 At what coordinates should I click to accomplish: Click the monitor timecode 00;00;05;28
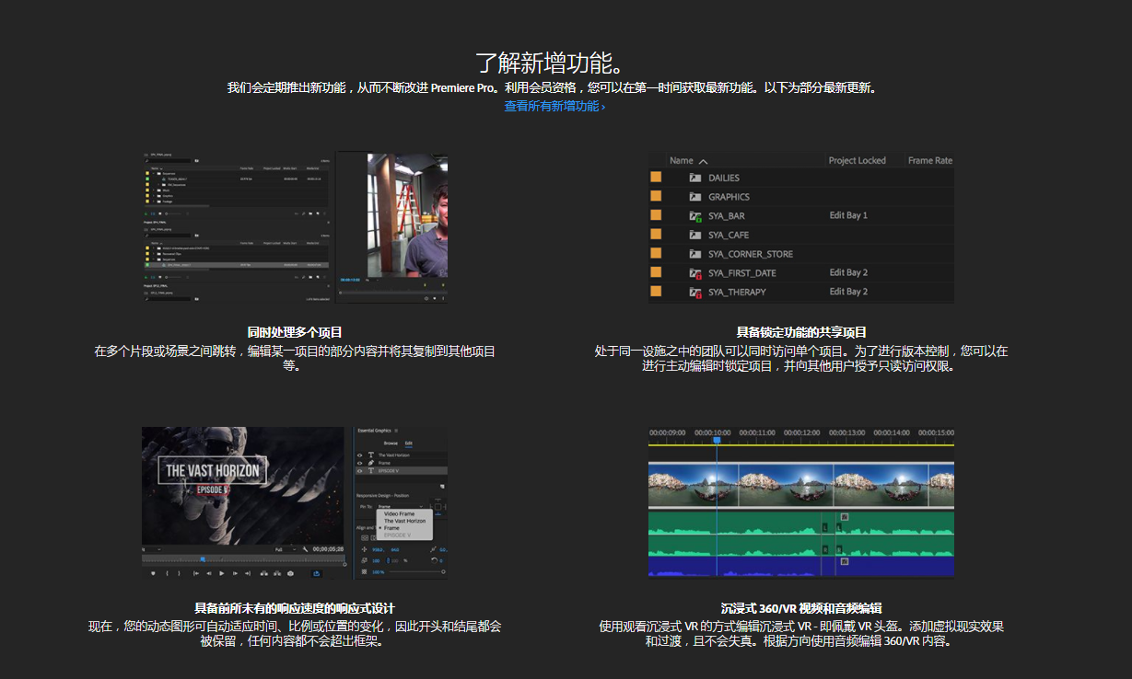click(x=328, y=549)
